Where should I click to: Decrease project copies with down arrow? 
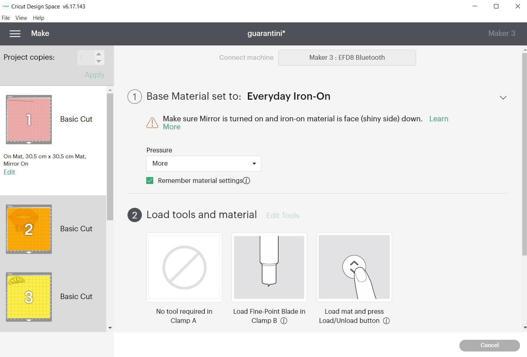tap(98, 61)
